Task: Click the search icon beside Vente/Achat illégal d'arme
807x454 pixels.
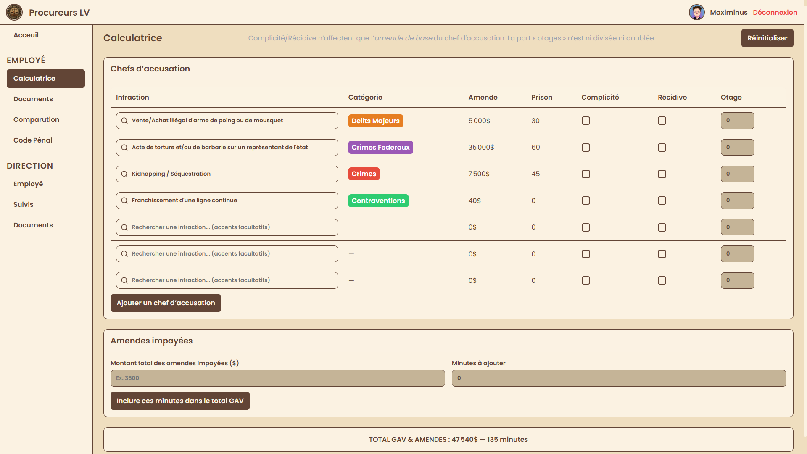Action: [x=124, y=121]
